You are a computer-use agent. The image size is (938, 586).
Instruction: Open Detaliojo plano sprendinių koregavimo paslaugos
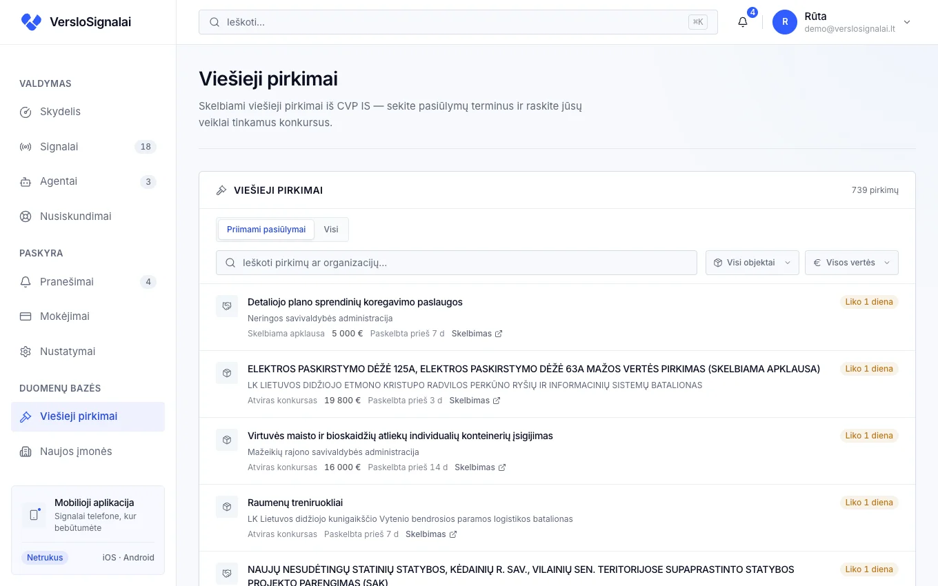[355, 302]
